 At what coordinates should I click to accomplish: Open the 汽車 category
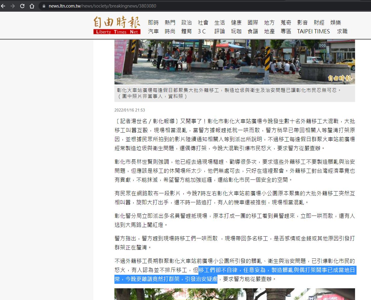click(x=153, y=31)
